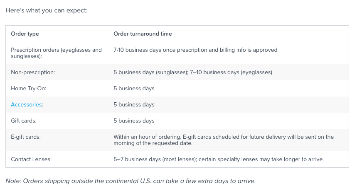Click Gift cards' '5 business days' cell

click(134, 121)
